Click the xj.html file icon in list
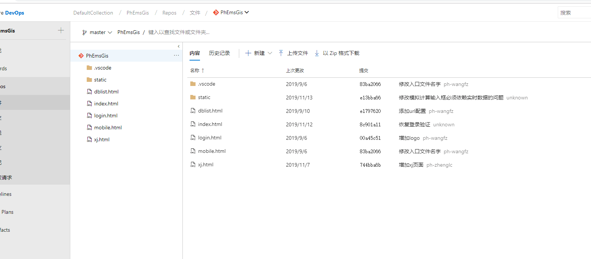Screen dimensions: 591x259 click(193, 164)
